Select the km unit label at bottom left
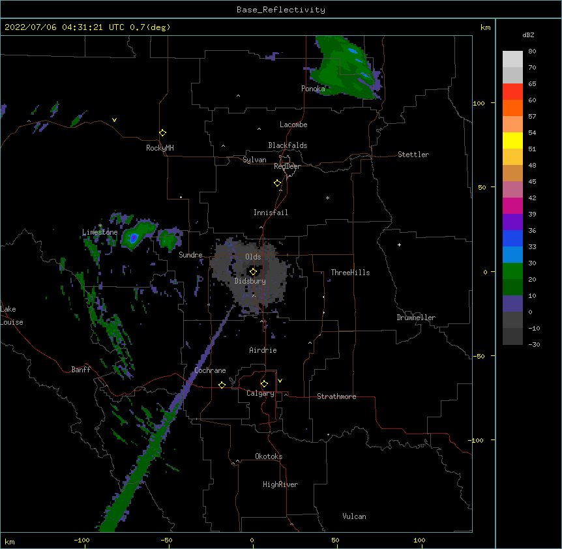Image resolution: width=562 pixels, height=549 pixels. 10,541
